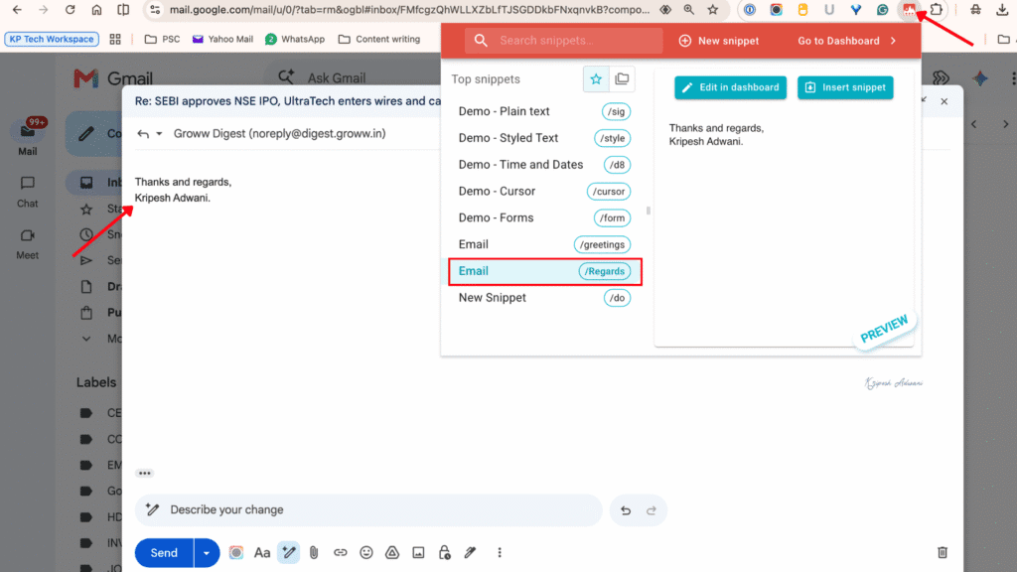The image size is (1017, 572).
Task: Click the Insert snippet button
Action: pos(845,87)
